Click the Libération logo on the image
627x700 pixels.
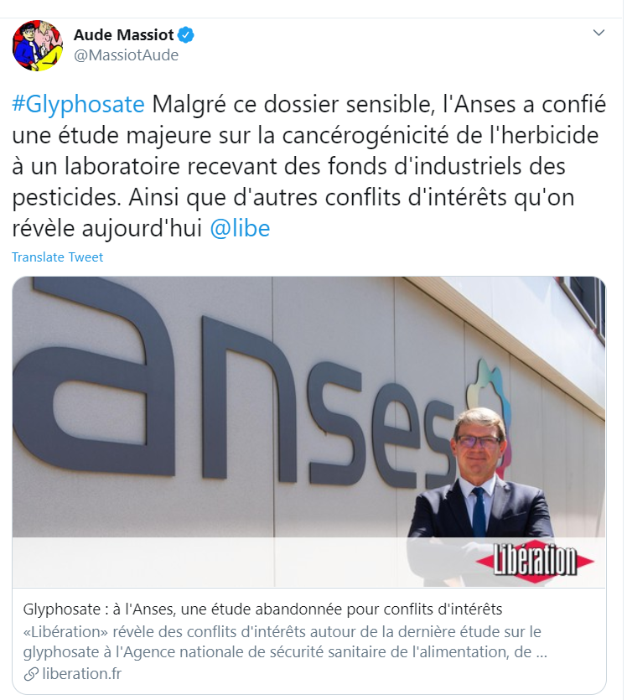click(x=535, y=561)
